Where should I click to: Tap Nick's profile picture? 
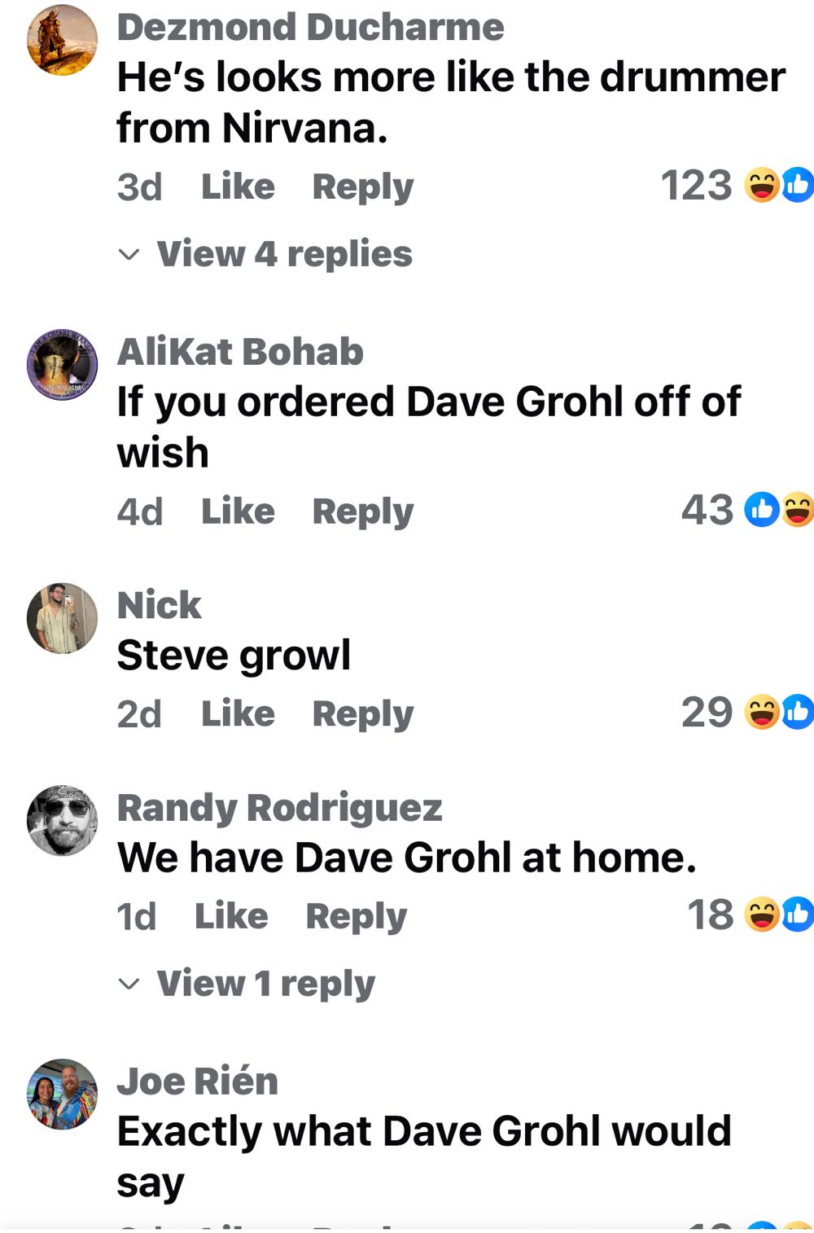click(63, 618)
